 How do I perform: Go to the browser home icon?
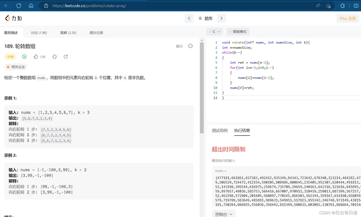pos(31,6)
